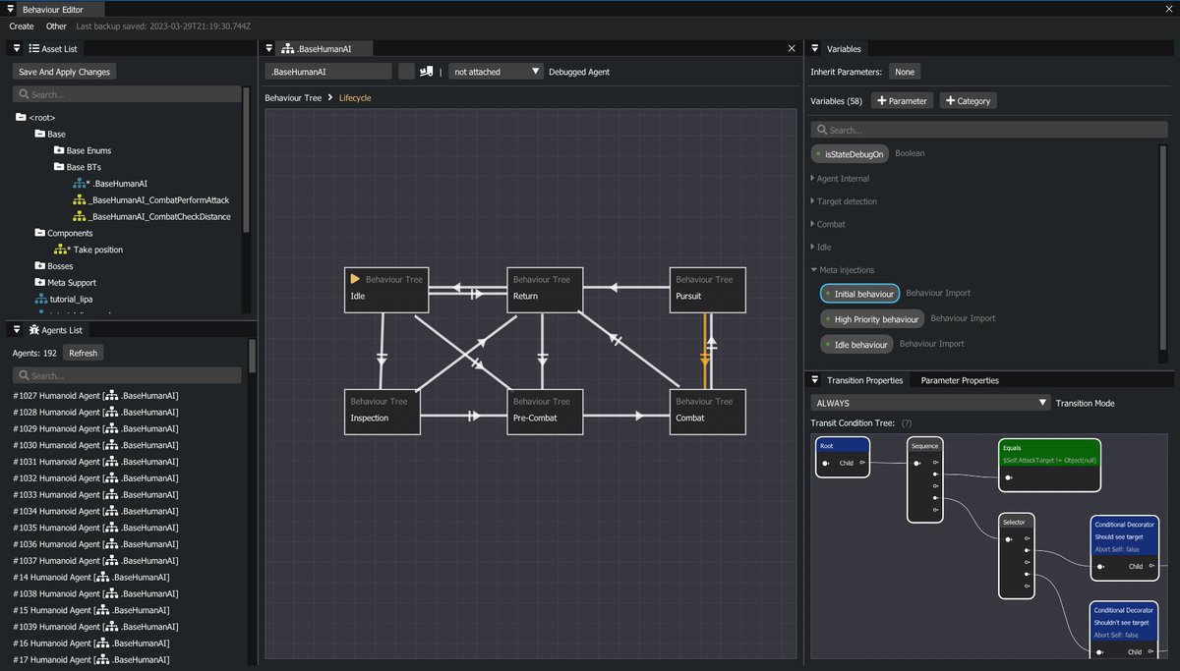Select the Idle behaviour variable chip
1180x671 pixels.
pyautogui.click(x=856, y=345)
